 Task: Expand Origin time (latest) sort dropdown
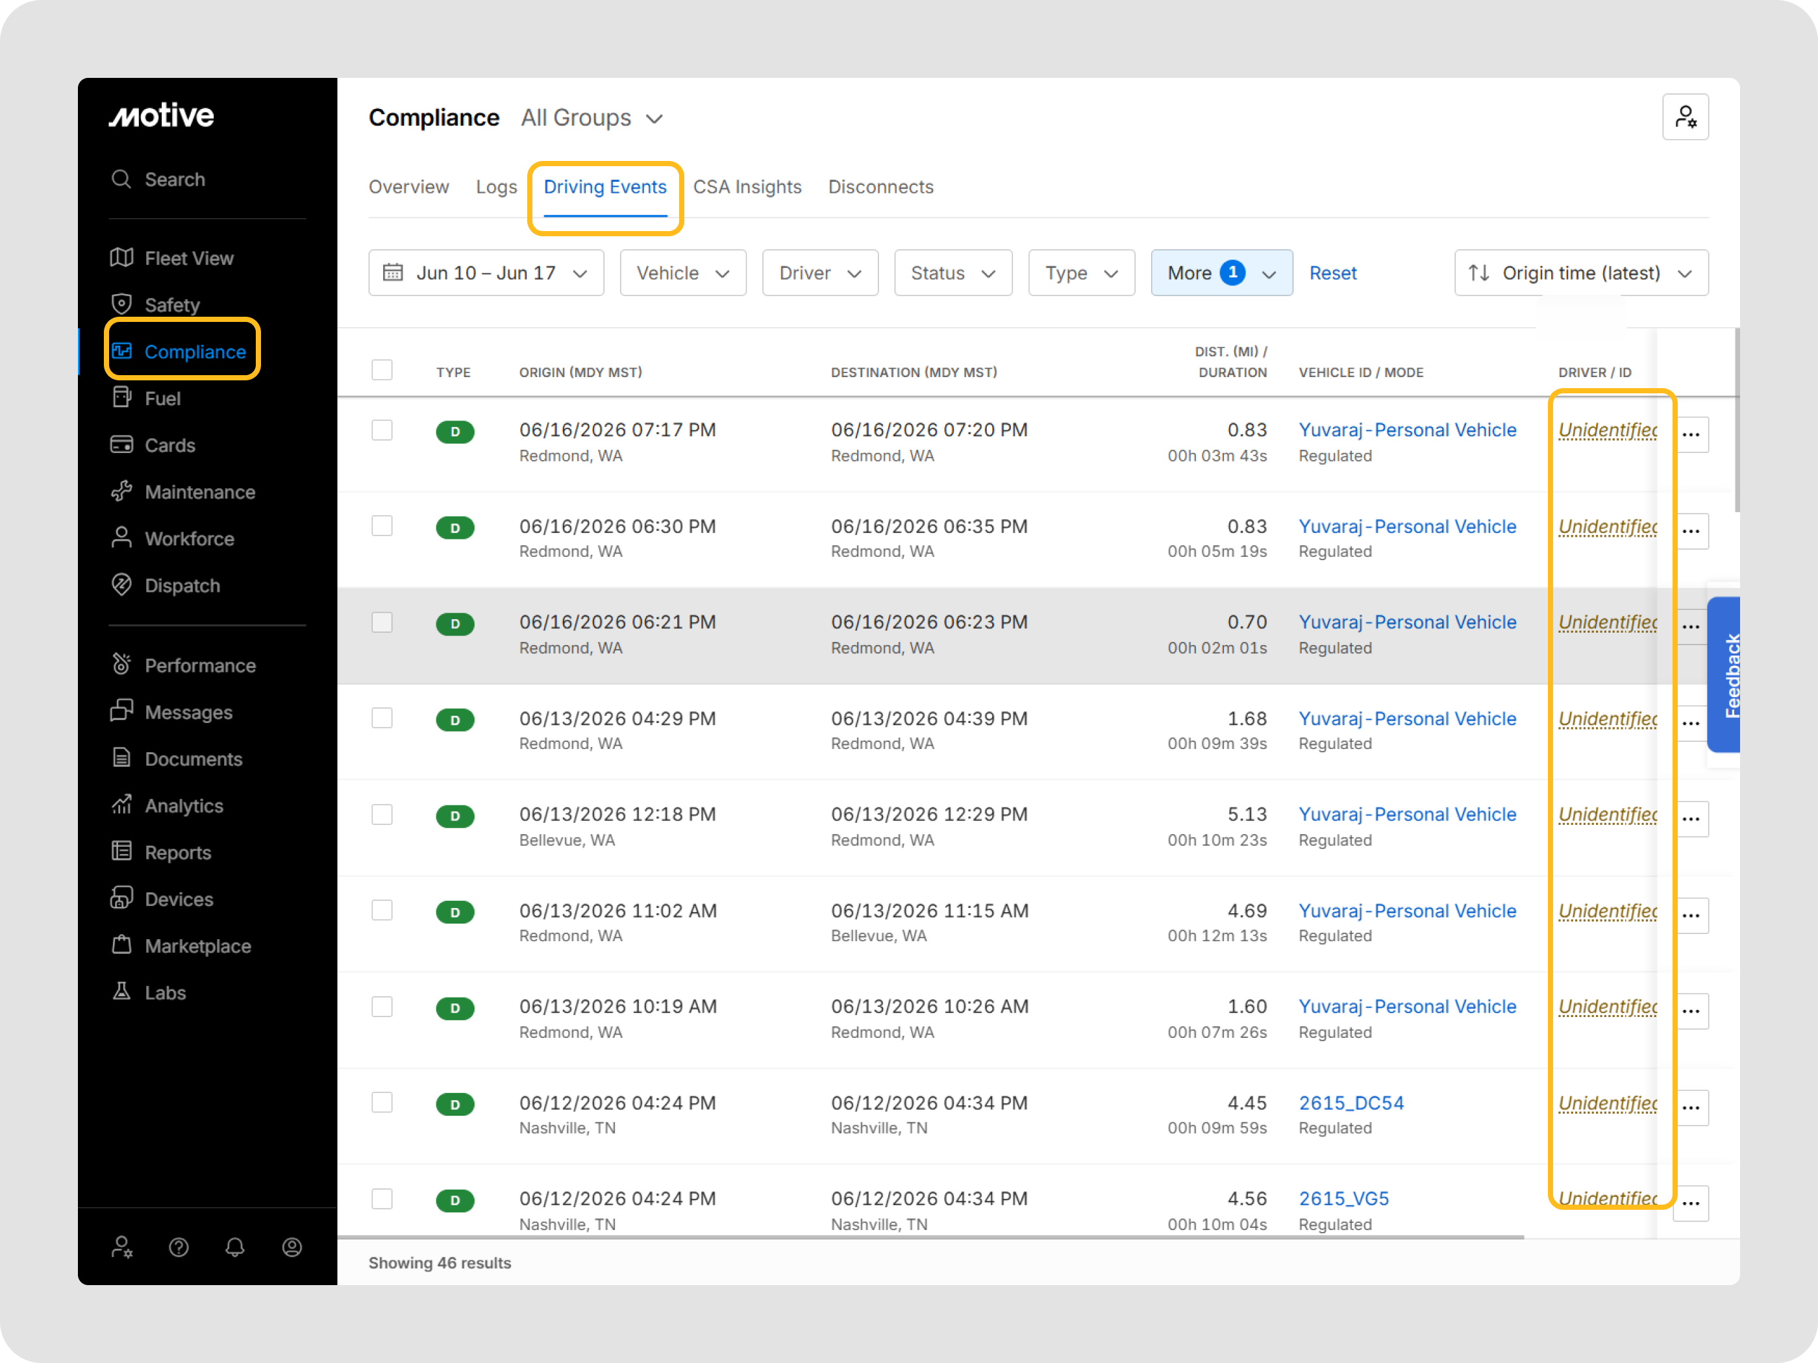pos(1581,273)
